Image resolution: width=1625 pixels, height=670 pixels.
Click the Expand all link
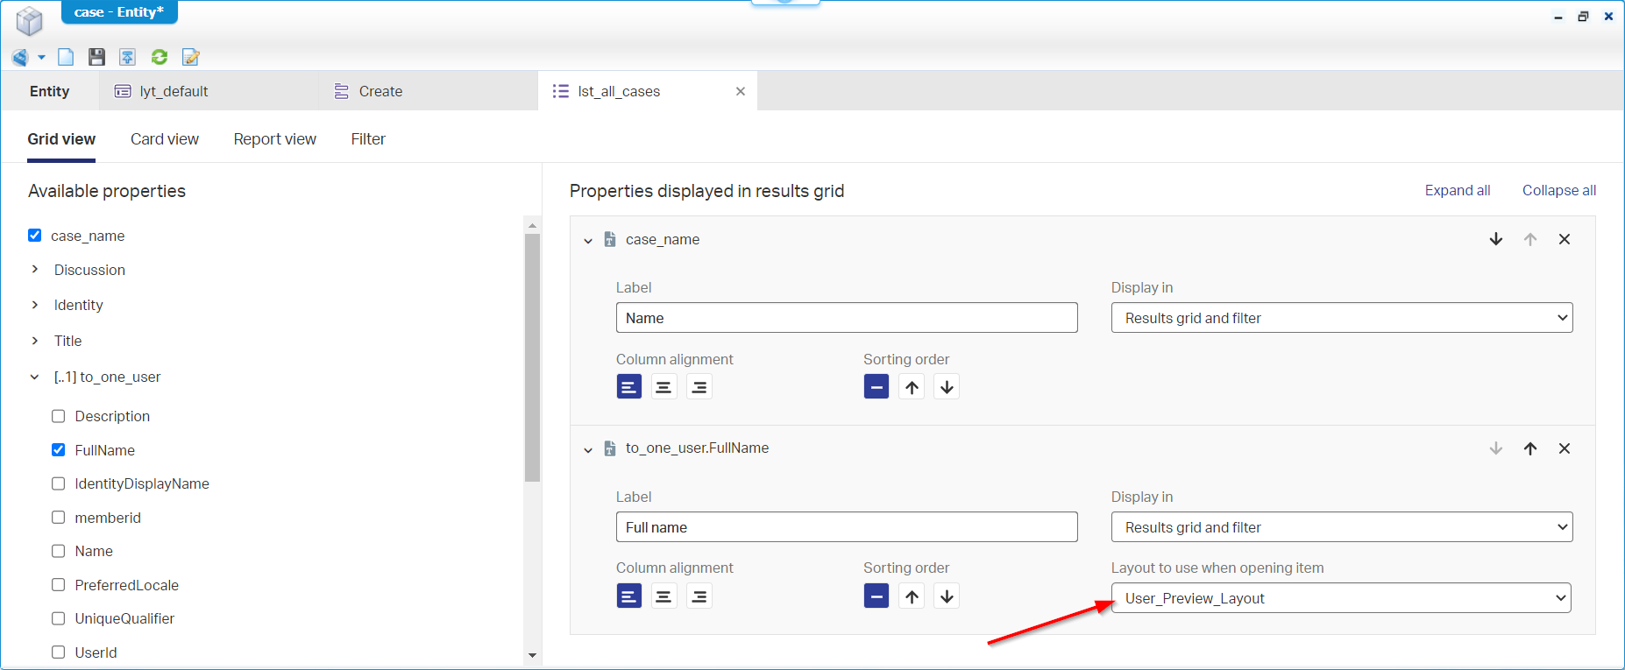pyautogui.click(x=1457, y=191)
